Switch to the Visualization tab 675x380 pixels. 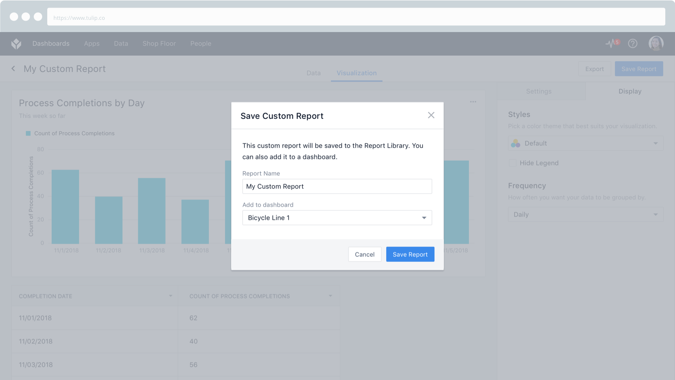(356, 73)
